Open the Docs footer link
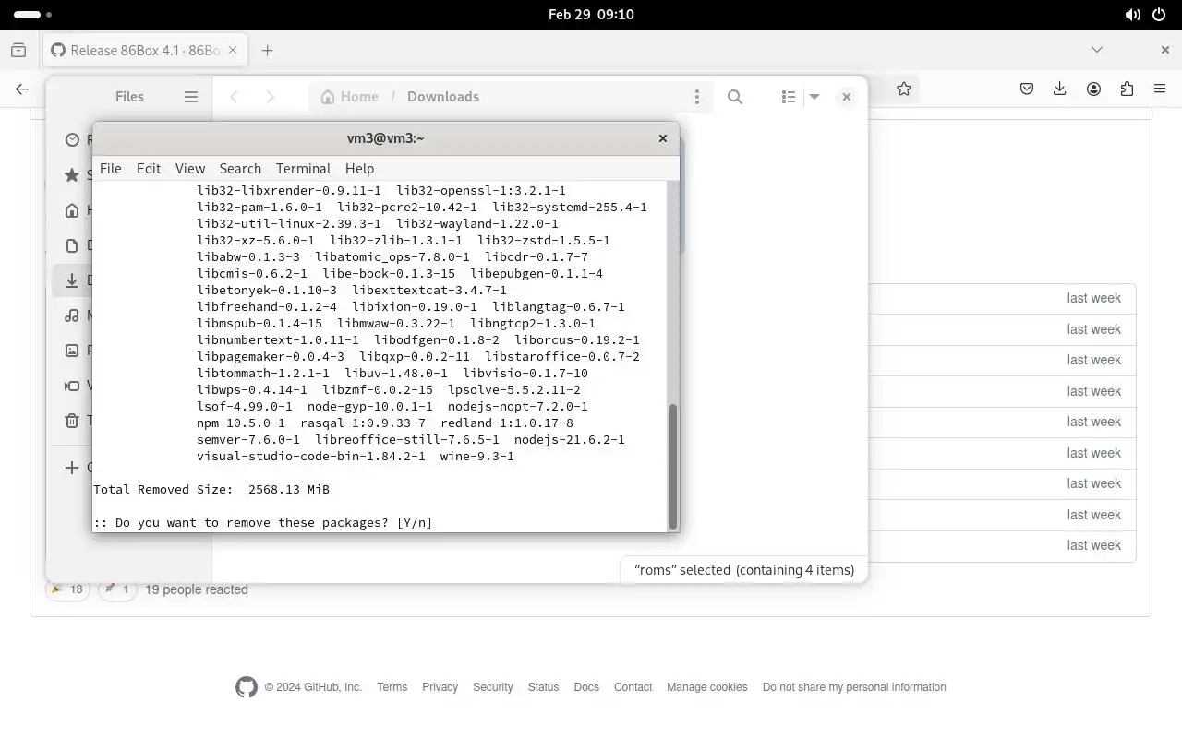The image size is (1182, 738). (586, 687)
